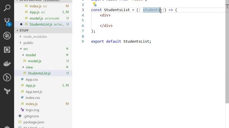Viewport: 229px width, 128px height.
Task: Select StudentsList.js in Open Editors
Action: tap(43, 24)
